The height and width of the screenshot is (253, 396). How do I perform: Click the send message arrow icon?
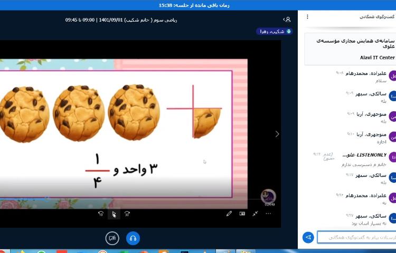308,238
